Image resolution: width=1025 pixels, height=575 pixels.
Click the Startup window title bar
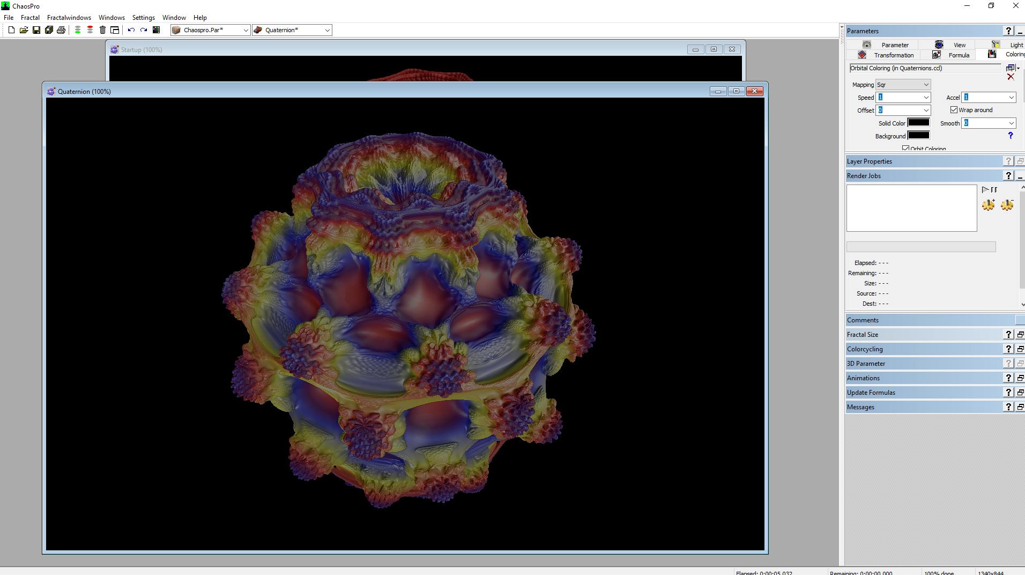point(397,49)
